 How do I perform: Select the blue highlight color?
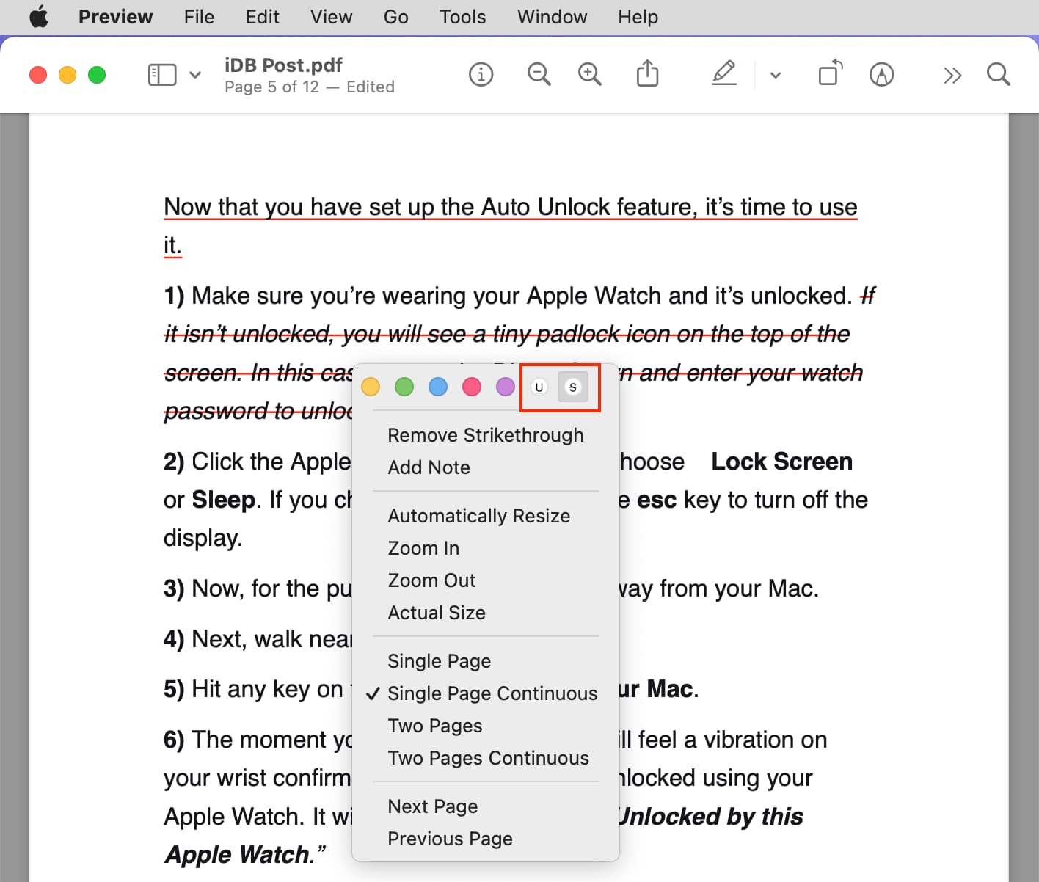(438, 387)
